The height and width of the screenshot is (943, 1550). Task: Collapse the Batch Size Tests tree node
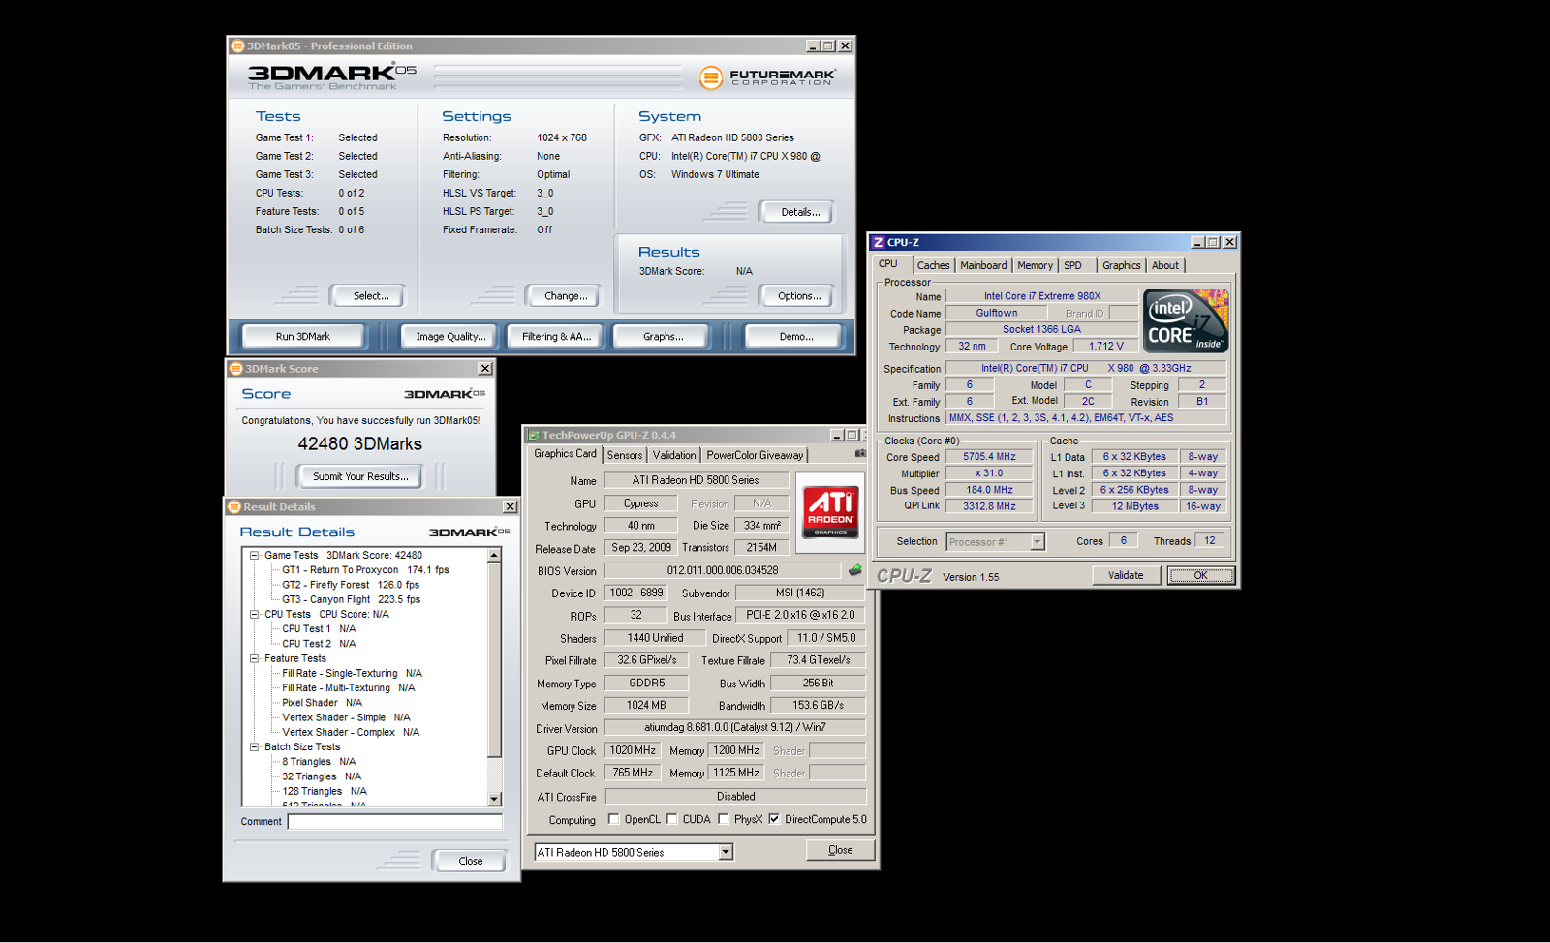pos(254,746)
